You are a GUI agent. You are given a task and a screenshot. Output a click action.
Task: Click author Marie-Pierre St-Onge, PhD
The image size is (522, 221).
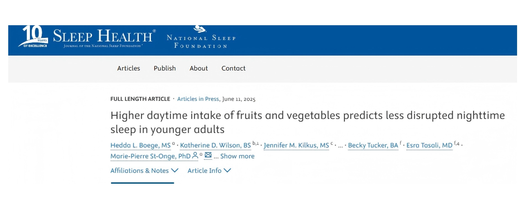tap(150, 156)
